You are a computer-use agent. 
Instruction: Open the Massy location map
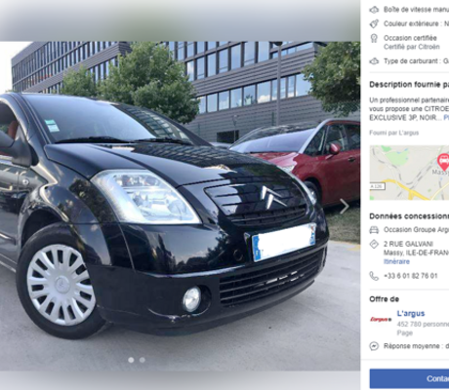pyautogui.click(x=409, y=173)
